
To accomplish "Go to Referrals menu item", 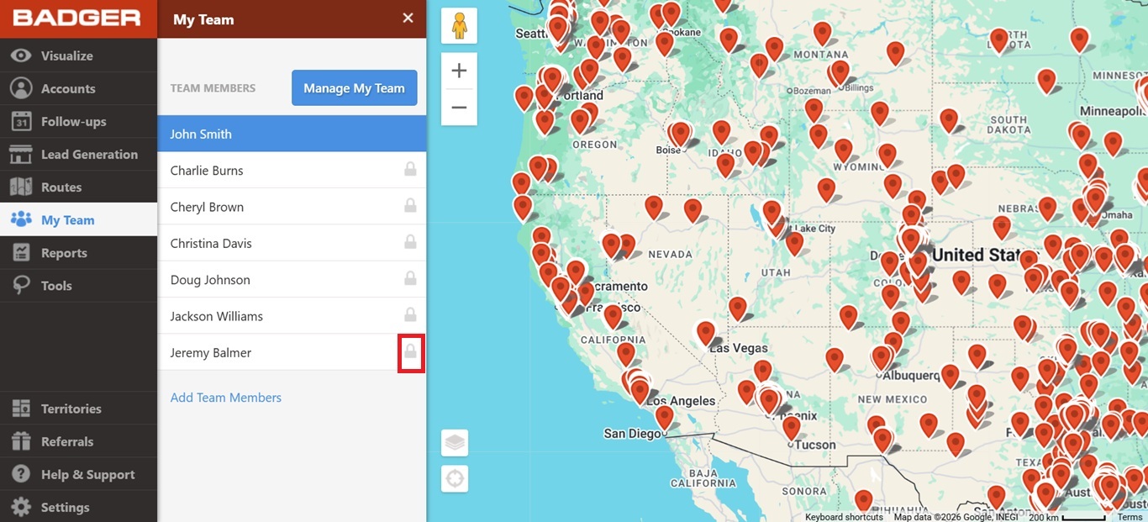I will click(x=78, y=441).
